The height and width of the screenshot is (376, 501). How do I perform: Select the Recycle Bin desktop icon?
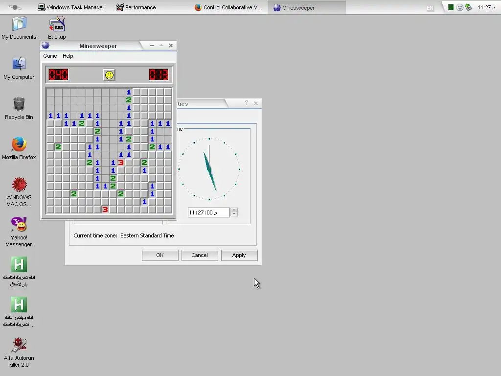(19, 108)
